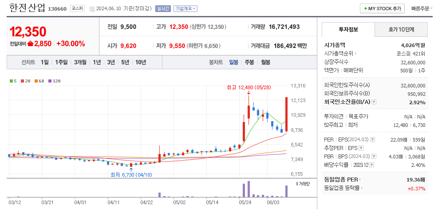This screenshot has width=438, height=209.
Task: Click the 거래량 value 16,721,493
Action: click(284, 27)
